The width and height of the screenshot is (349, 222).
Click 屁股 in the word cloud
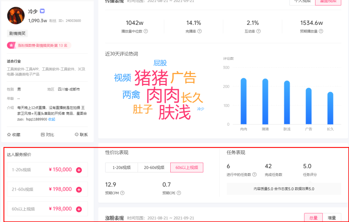[160, 63]
